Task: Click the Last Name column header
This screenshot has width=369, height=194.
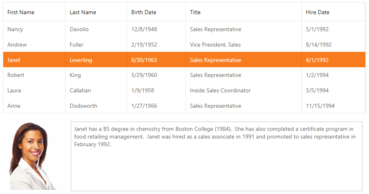Action: (96, 12)
